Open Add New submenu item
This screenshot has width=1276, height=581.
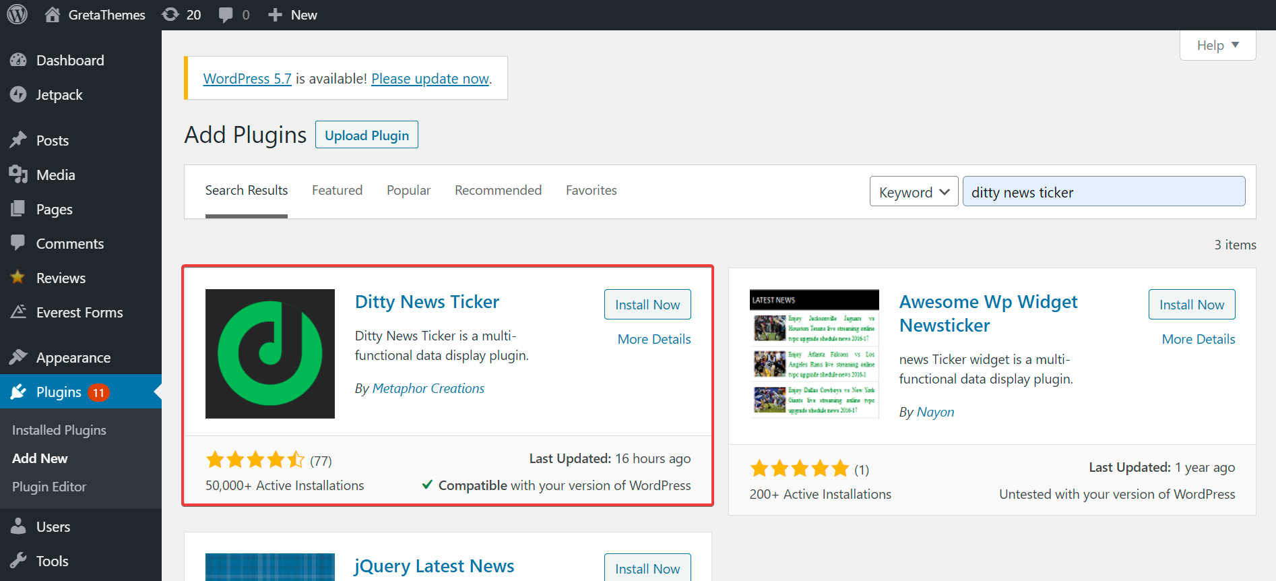[x=40, y=458]
